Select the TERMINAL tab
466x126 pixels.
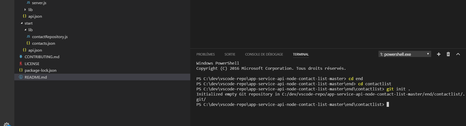pos(301,54)
